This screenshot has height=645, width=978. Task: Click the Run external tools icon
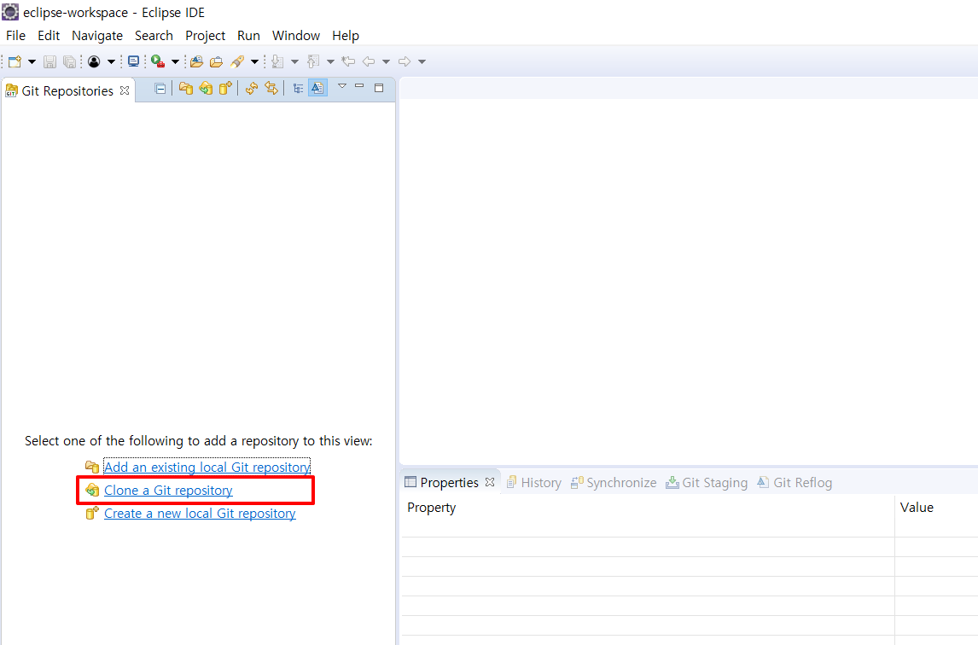pyautogui.click(x=158, y=61)
